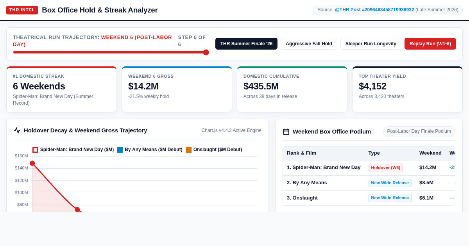Select the THR Summer Finale '26 scenario
Screen dimensions: 469x246
pos(246,44)
